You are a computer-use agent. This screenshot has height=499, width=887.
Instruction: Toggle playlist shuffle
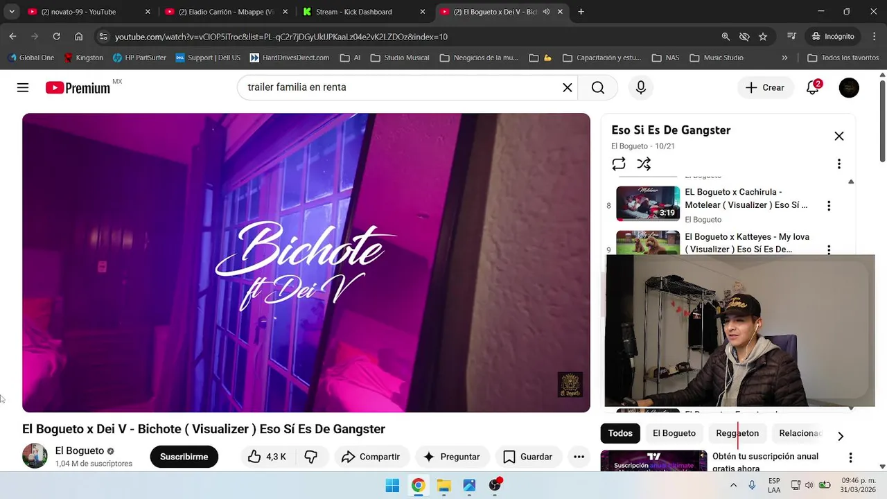coord(644,164)
